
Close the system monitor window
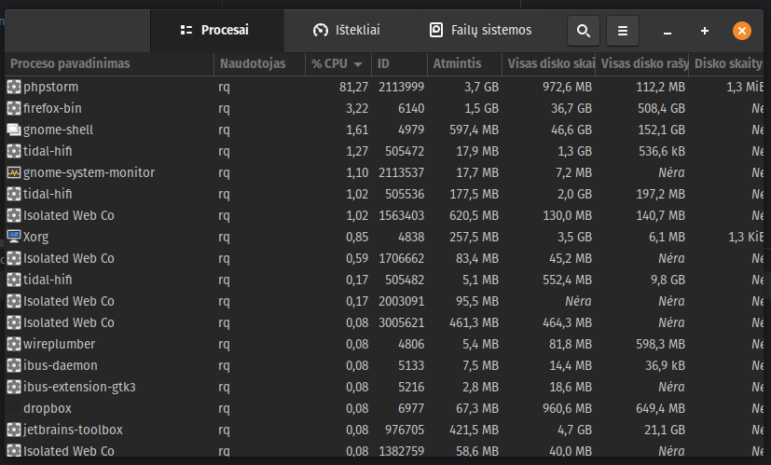pyautogui.click(x=742, y=31)
